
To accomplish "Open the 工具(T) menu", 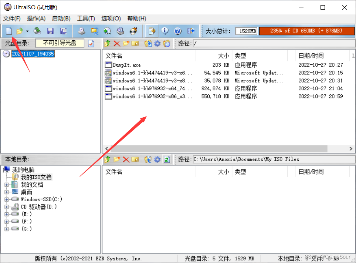I will pos(86,18).
